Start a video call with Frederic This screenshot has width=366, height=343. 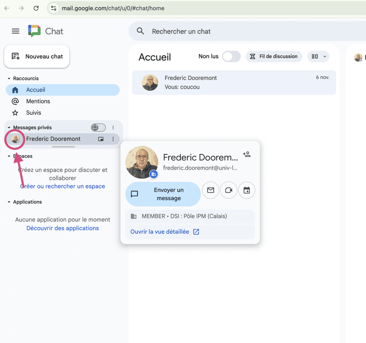point(228,190)
